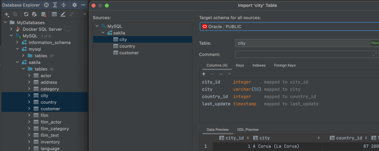Screen dimensions: 379x151
Task: Expand the Docker SQL Server data source
Action: [11, 29]
